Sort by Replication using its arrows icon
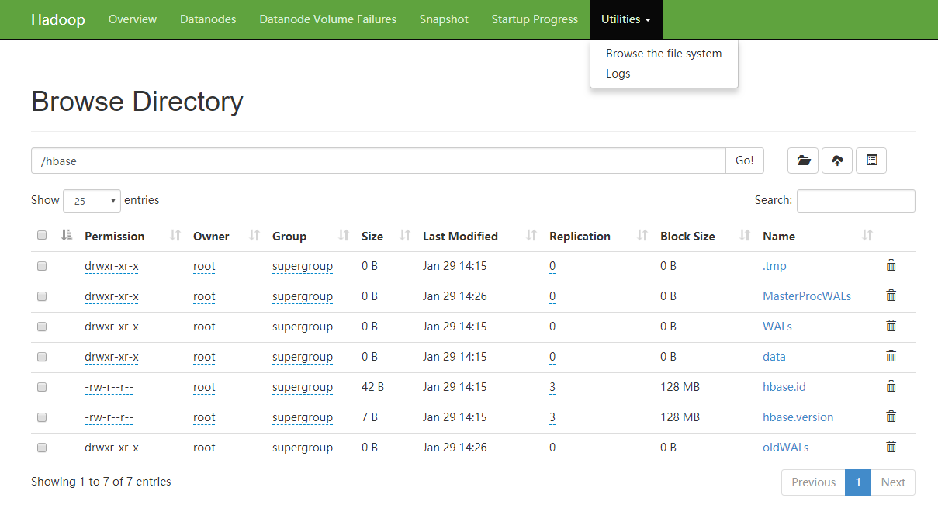Image resolution: width=938 pixels, height=522 pixels. click(x=642, y=236)
